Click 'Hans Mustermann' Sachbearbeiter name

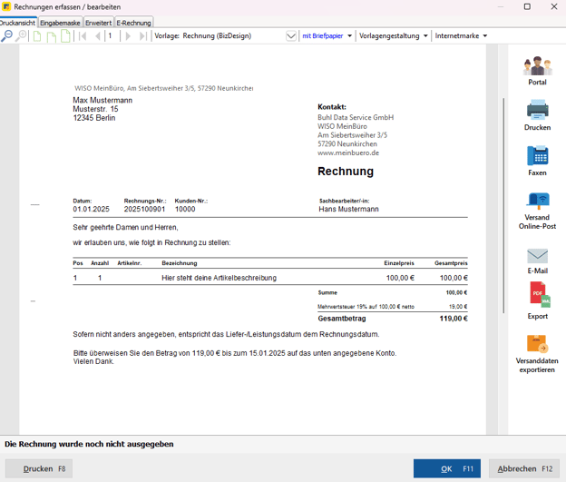click(x=348, y=209)
